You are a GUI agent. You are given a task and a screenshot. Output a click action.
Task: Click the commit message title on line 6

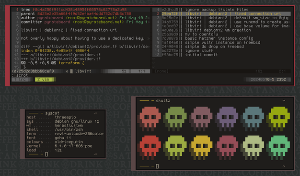click(69, 30)
